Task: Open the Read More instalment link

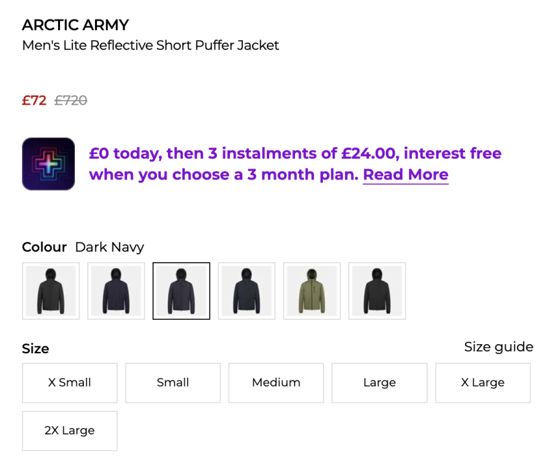Action: (x=405, y=175)
